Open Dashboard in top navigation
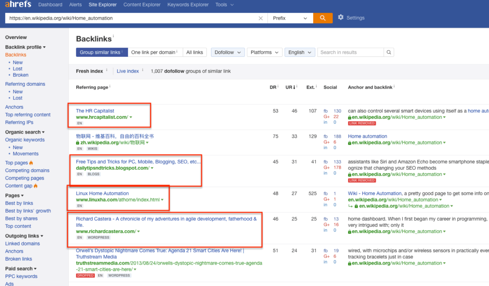Viewport: 489px width, 286px height. tap(50, 5)
